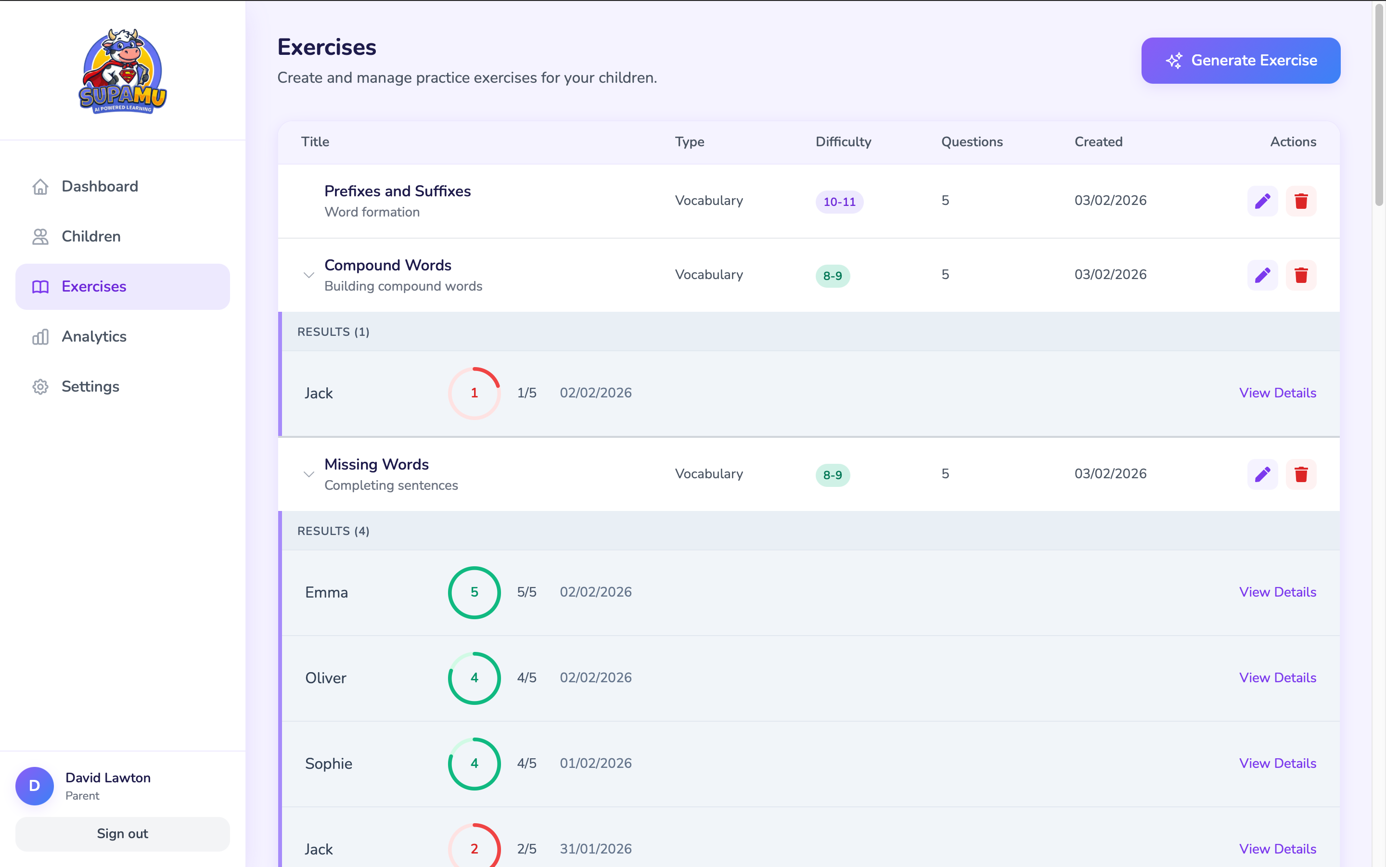Edit the Prefixes and Suffixes exercise

(x=1262, y=201)
